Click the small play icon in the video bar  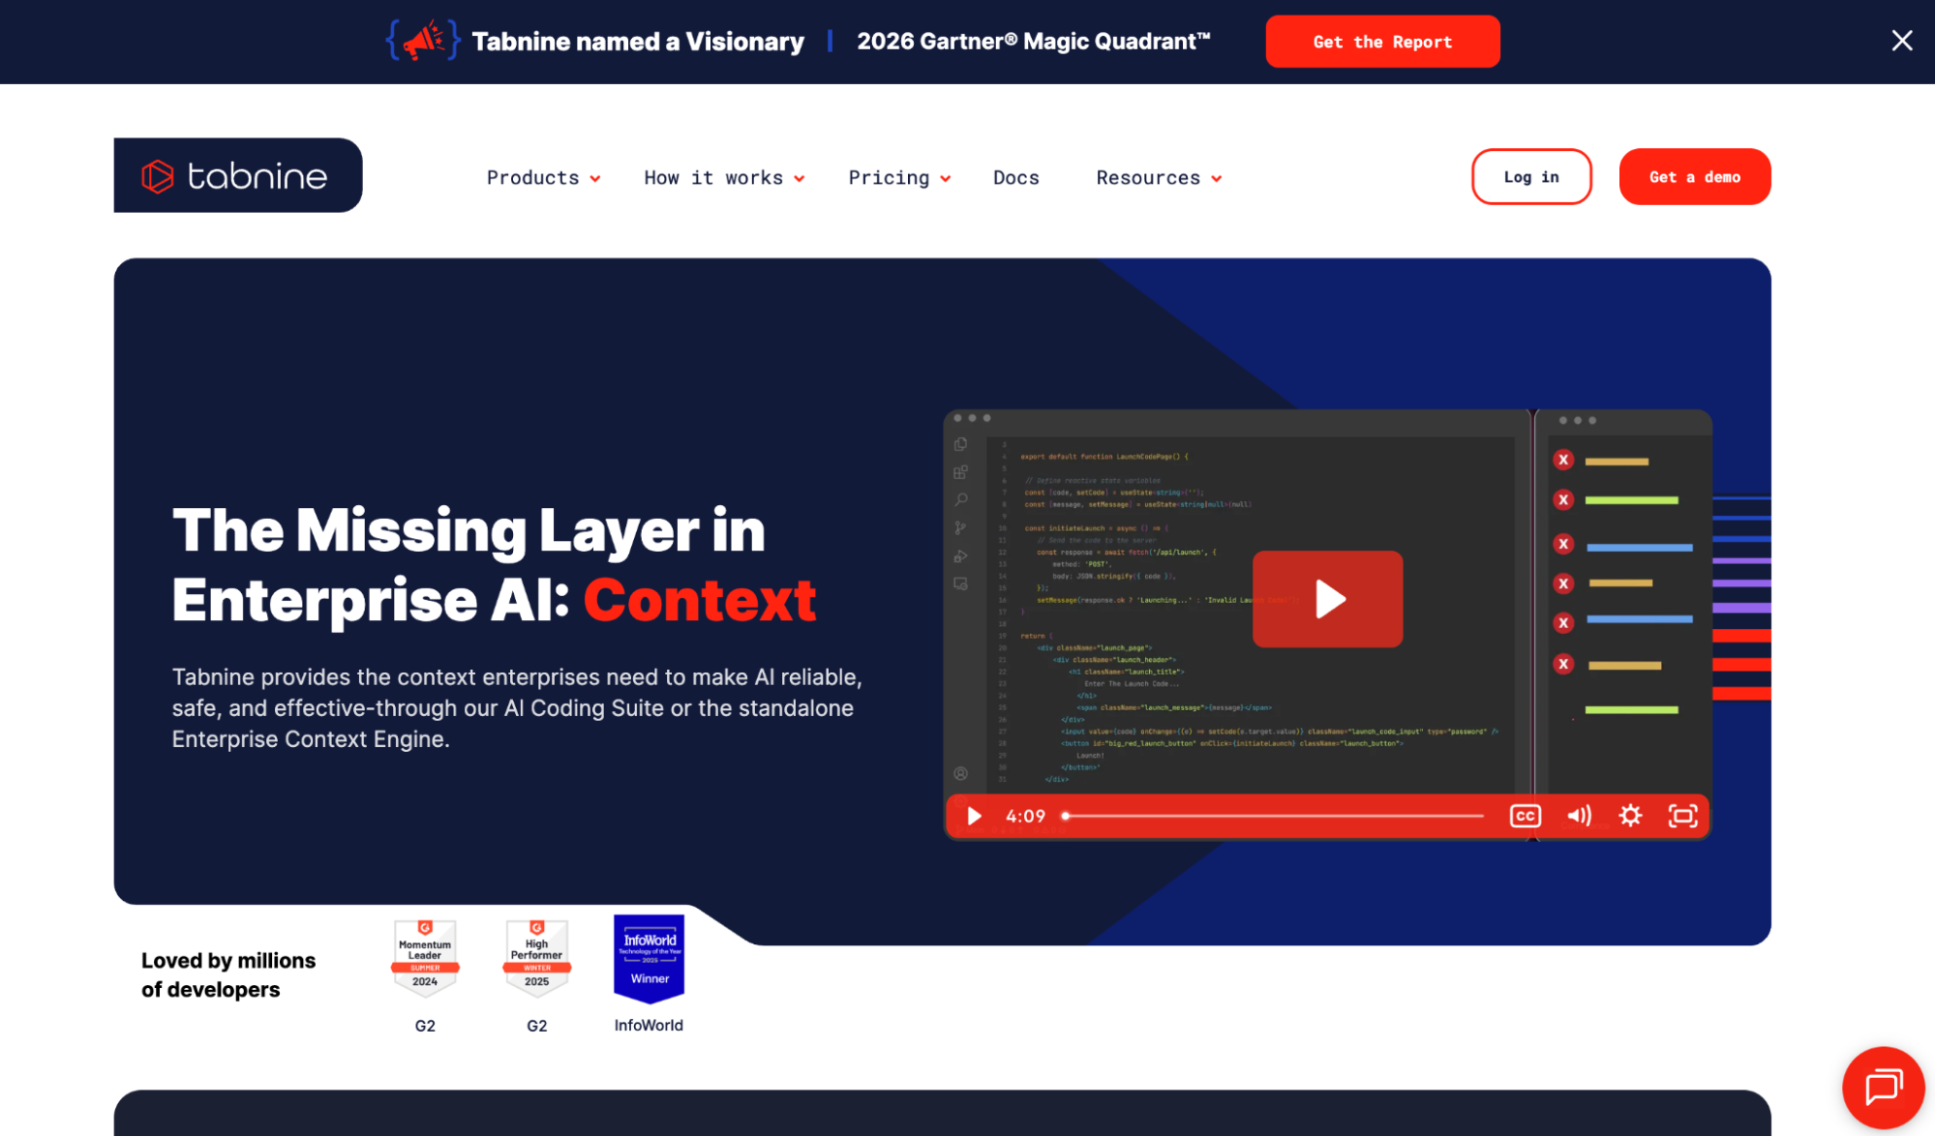975,817
